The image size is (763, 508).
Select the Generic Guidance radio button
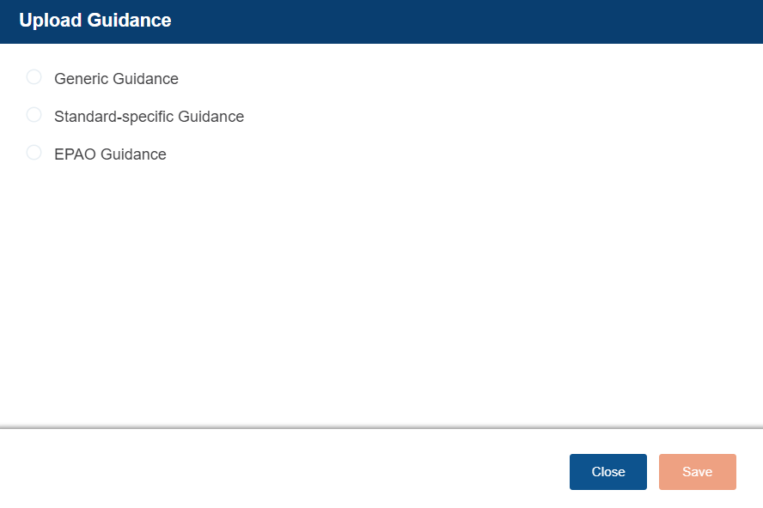pos(34,77)
